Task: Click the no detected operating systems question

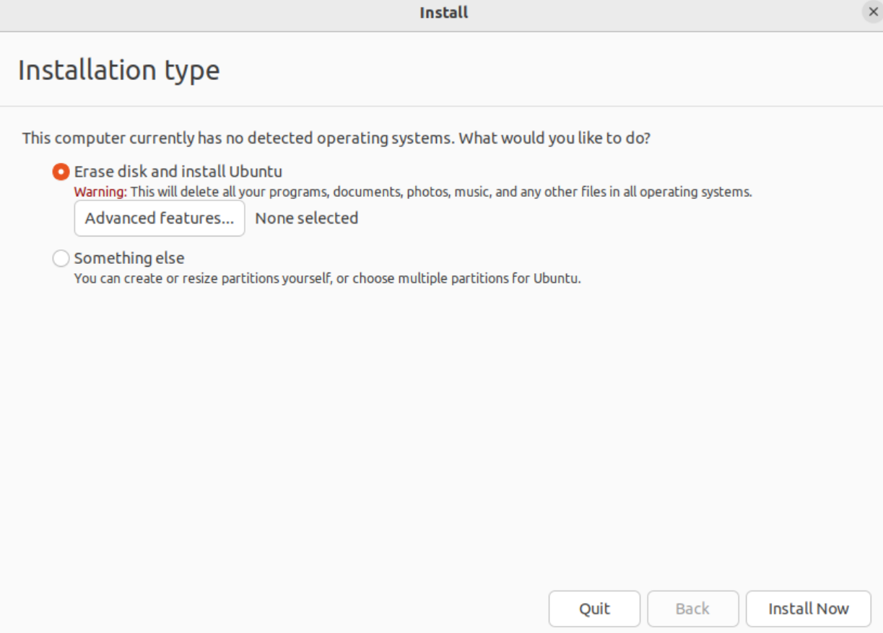Action: point(336,138)
